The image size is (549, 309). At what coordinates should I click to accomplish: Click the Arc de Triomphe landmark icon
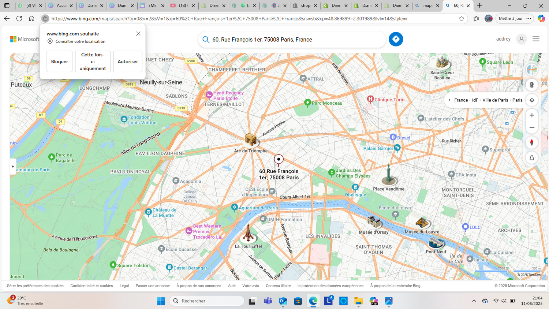click(251, 139)
